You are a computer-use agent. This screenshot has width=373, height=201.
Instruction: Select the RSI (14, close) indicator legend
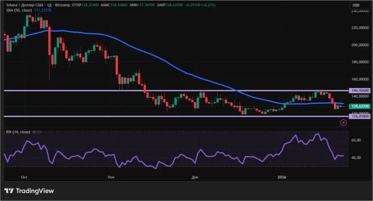coord(18,132)
